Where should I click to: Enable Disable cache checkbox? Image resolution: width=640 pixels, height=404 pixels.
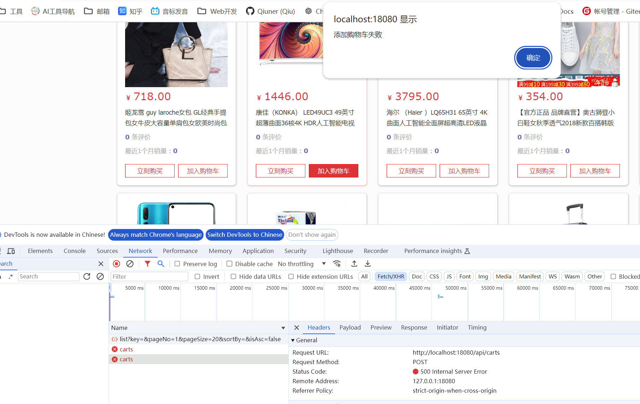click(x=229, y=264)
